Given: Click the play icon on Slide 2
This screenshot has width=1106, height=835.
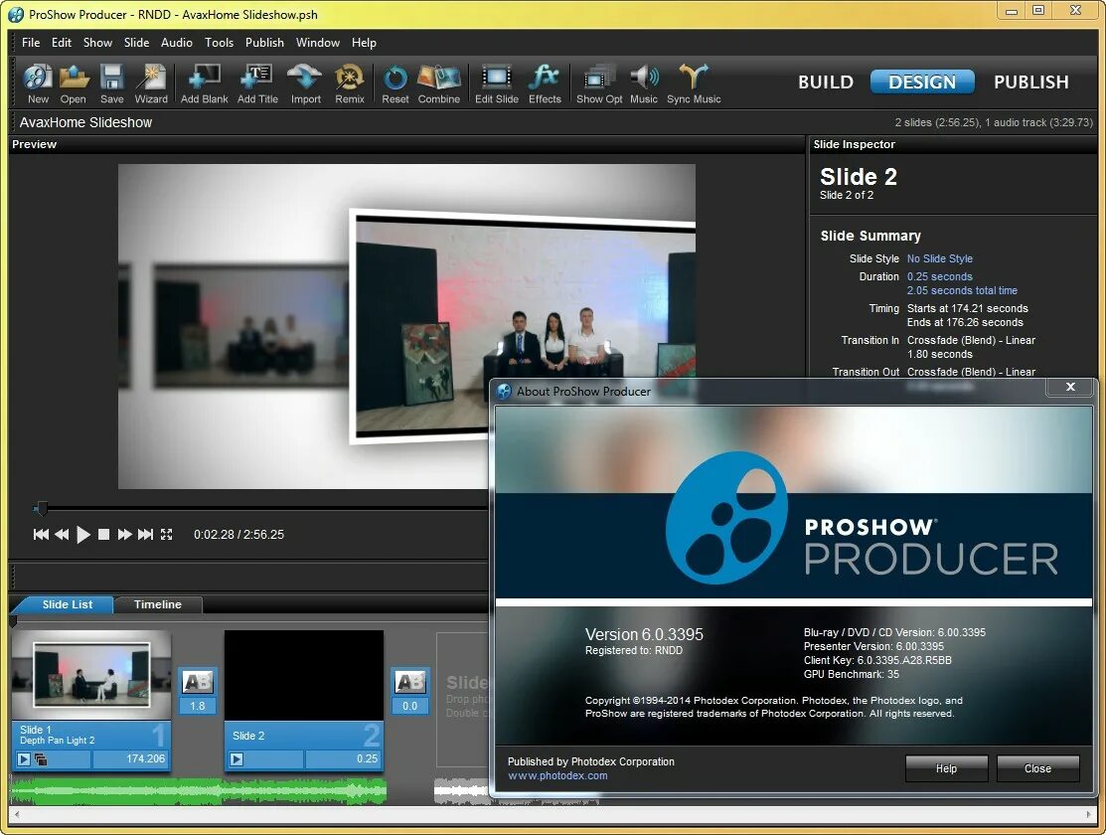Looking at the screenshot, I should (237, 759).
